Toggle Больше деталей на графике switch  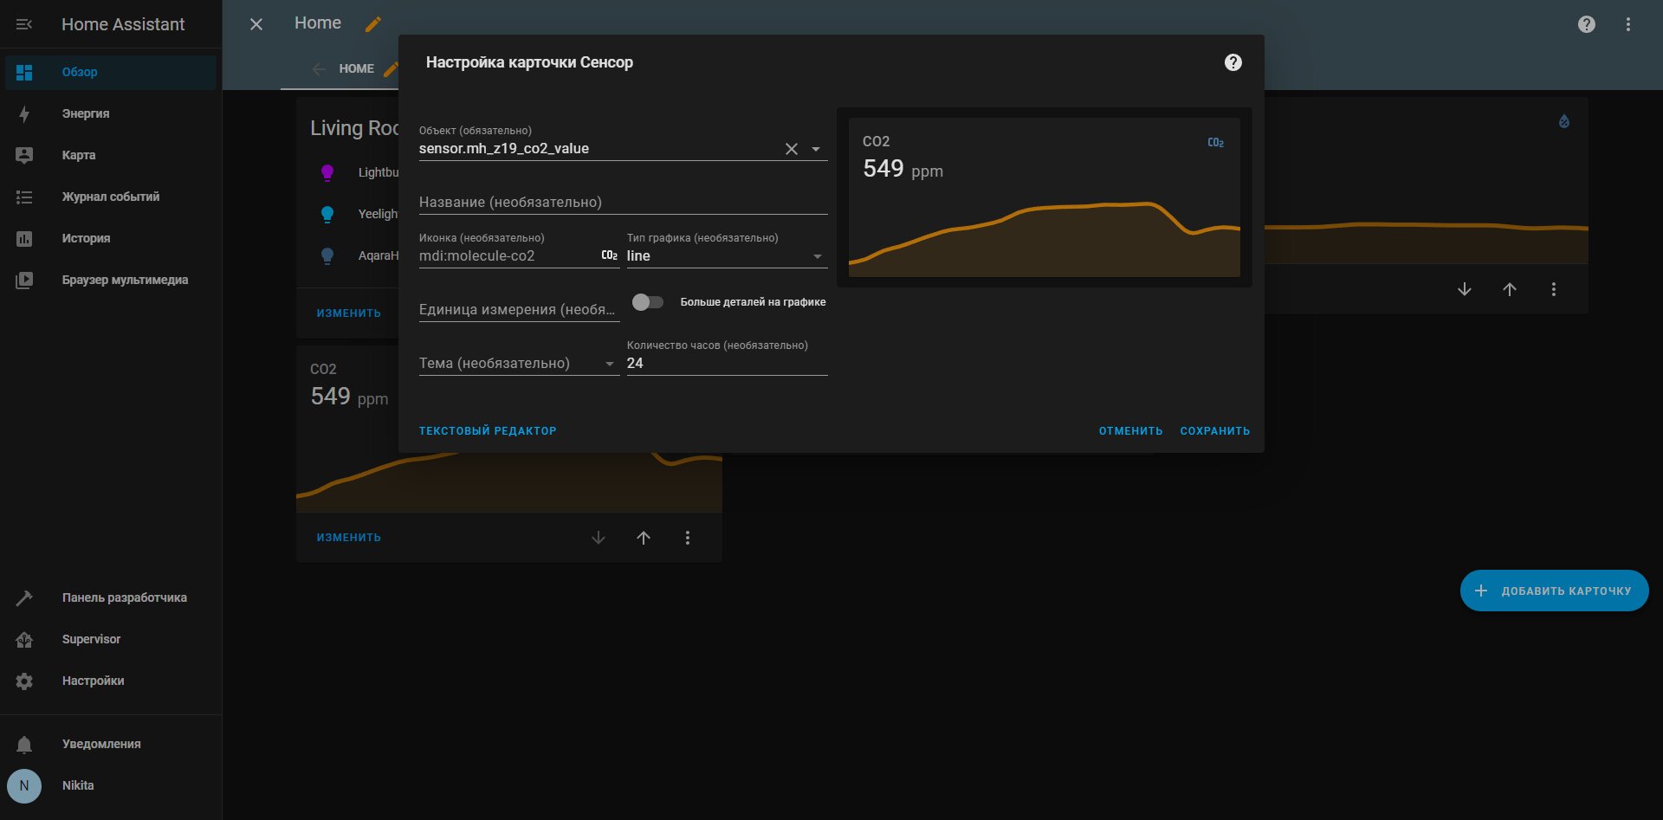coord(647,302)
